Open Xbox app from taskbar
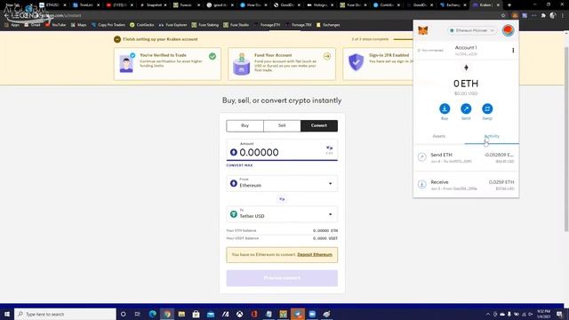 [239, 314]
